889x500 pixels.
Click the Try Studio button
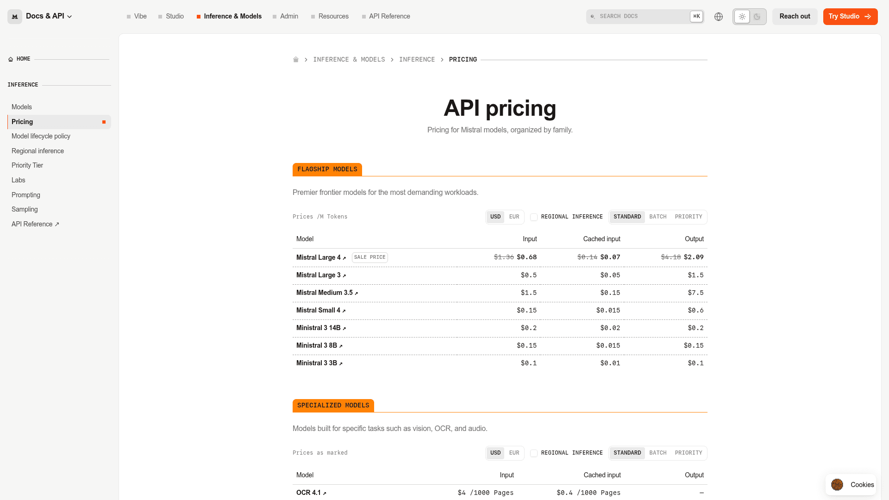[x=850, y=17]
